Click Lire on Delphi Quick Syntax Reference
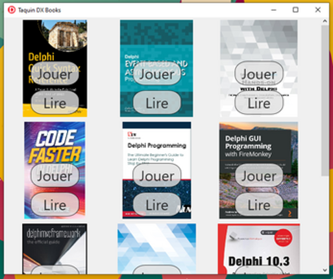The image size is (333, 279). point(55,103)
